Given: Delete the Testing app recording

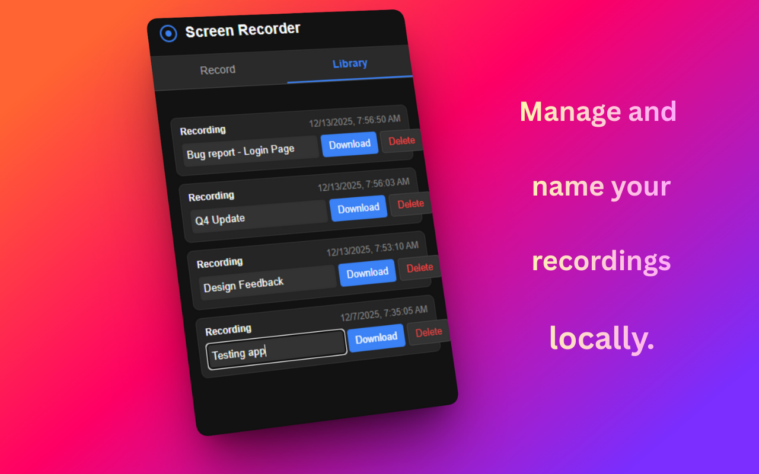Looking at the screenshot, I should 429,332.
